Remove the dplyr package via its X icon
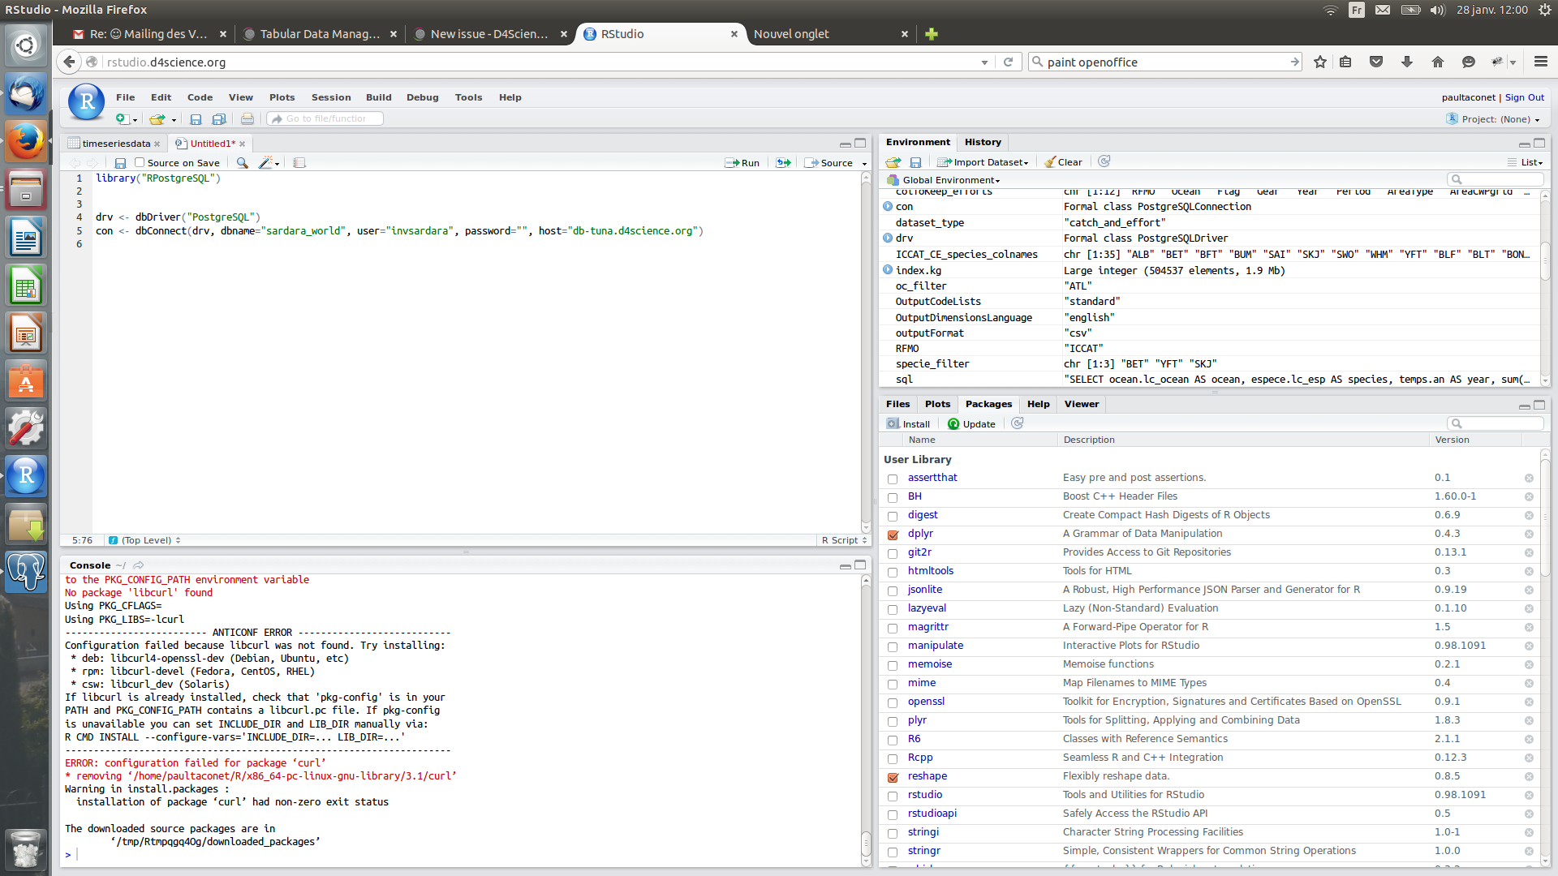The image size is (1558, 876). [1529, 535]
